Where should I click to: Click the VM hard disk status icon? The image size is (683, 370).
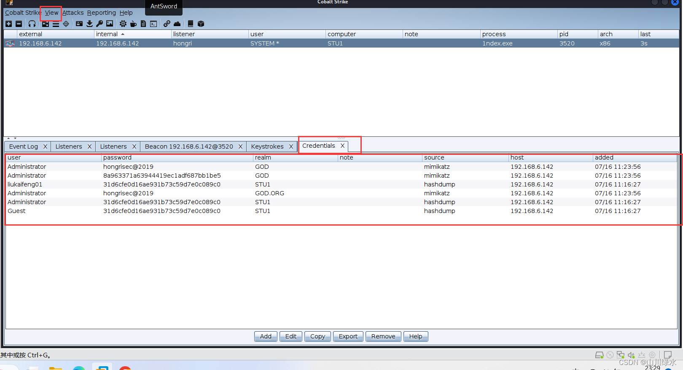pos(599,355)
